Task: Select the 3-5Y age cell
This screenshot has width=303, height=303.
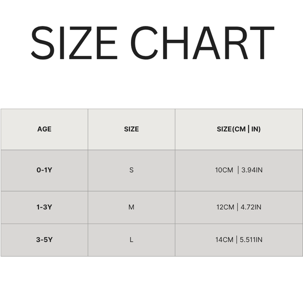Action: click(x=44, y=239)
